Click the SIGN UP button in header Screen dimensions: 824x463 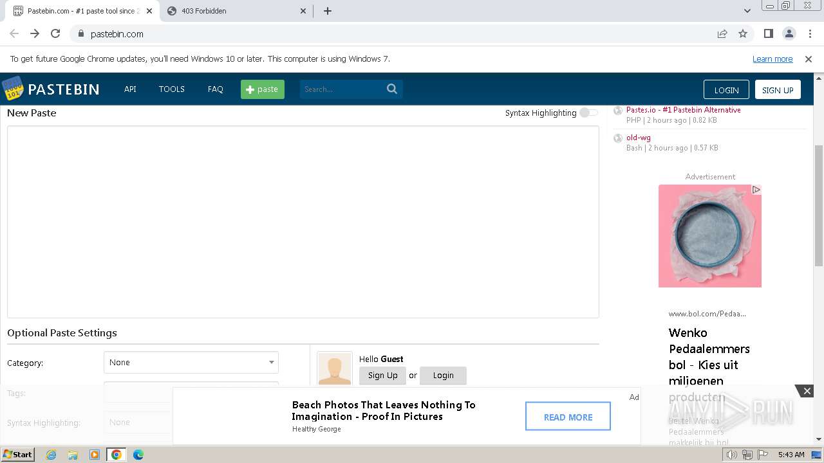click(778, 89)
